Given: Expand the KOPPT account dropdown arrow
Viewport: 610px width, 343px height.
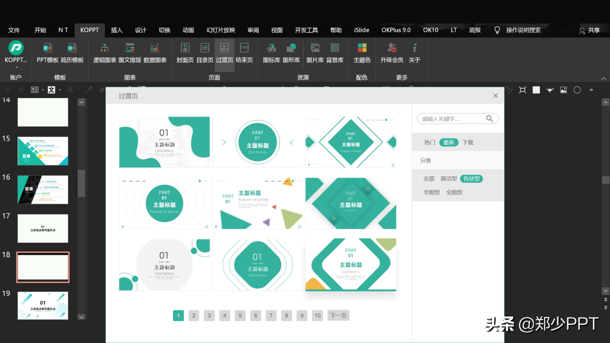Looking at the screenshot, I should coord(16,67).
